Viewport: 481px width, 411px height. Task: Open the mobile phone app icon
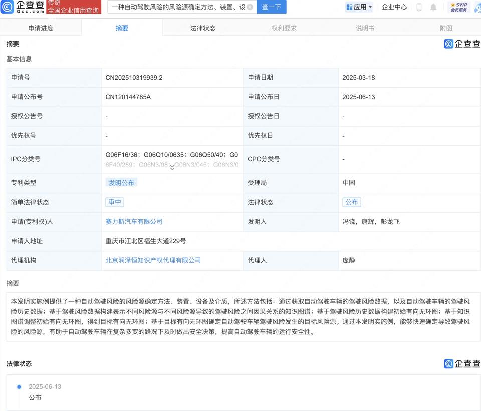[419, 7]
